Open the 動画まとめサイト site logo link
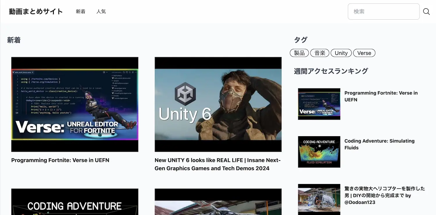The image size is (436, 215). [36, 12]
